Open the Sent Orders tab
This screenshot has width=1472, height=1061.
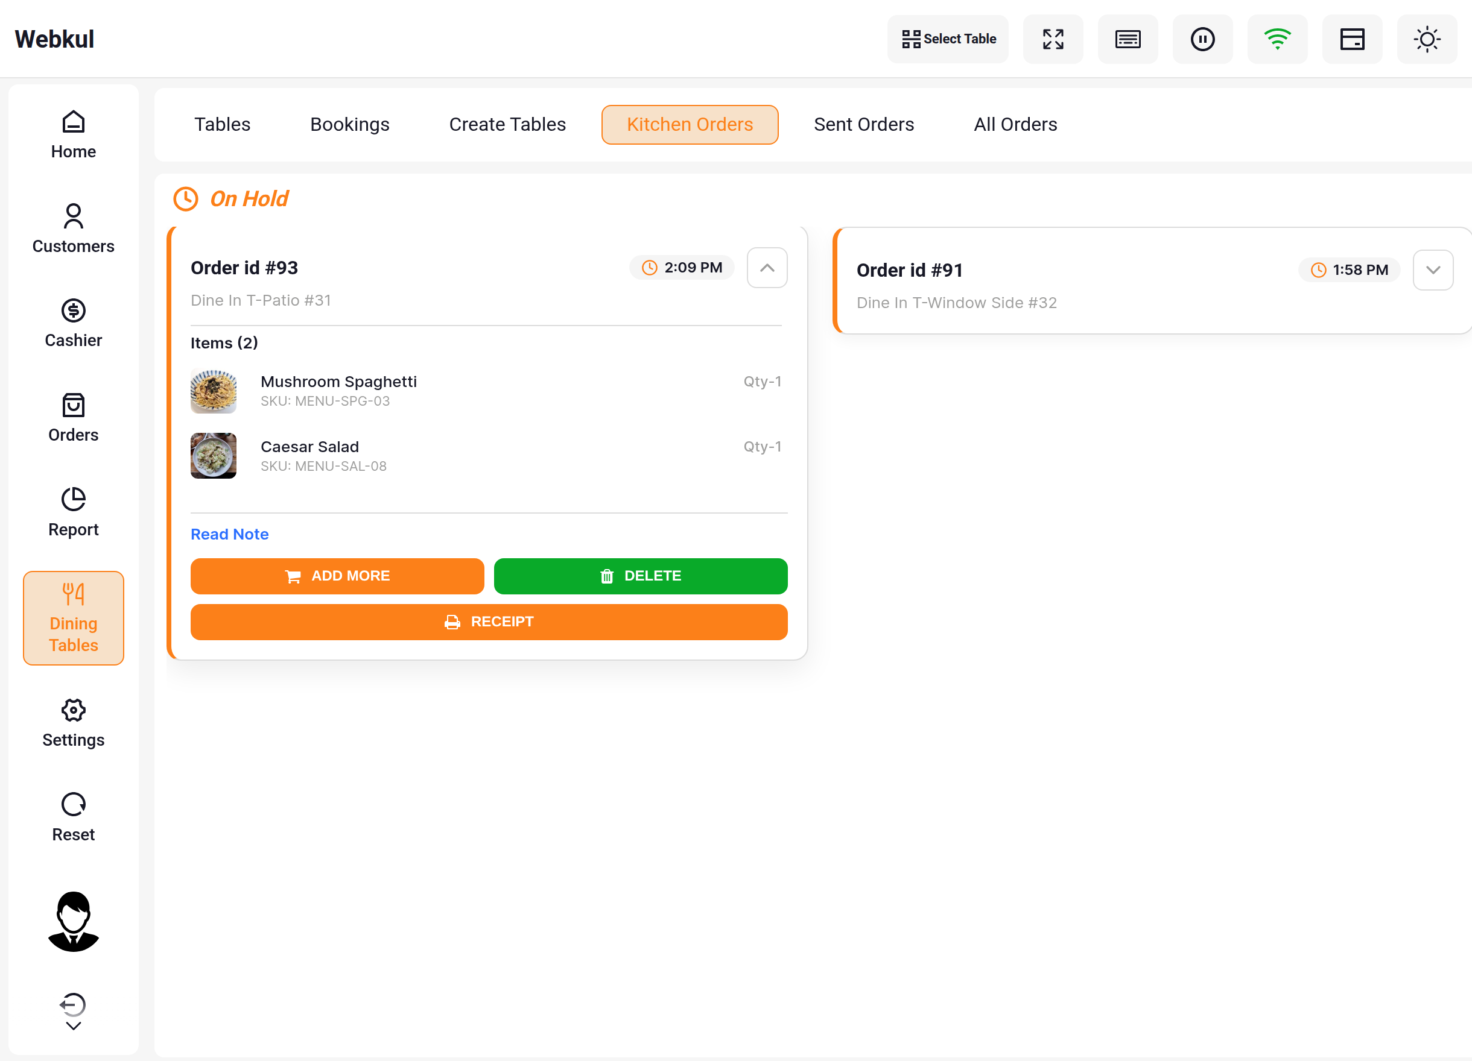(x=864, y=125)
